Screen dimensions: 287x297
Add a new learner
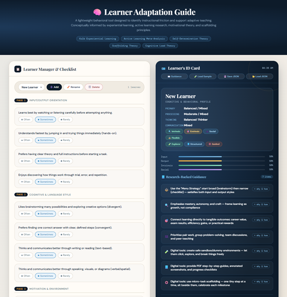click(x=54, y=87)
